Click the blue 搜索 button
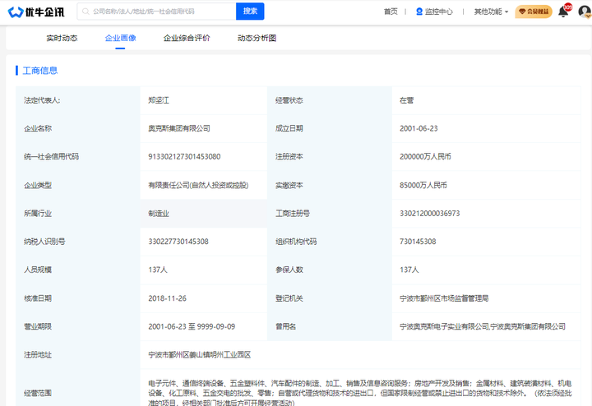 coord(250,12)
